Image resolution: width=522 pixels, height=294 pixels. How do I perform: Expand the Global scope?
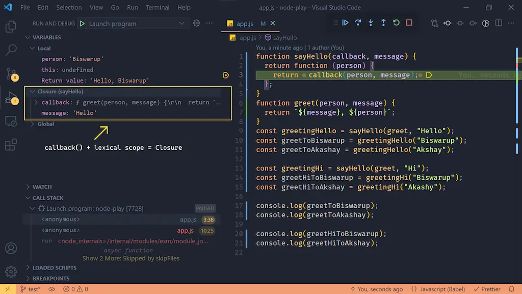[32, 124]
